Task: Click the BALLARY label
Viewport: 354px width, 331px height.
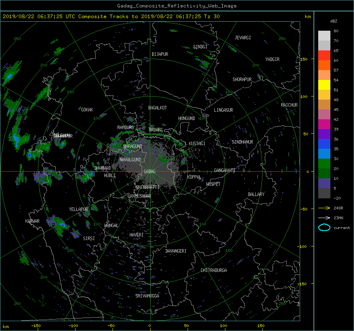Action: click(x=256, y=194)
